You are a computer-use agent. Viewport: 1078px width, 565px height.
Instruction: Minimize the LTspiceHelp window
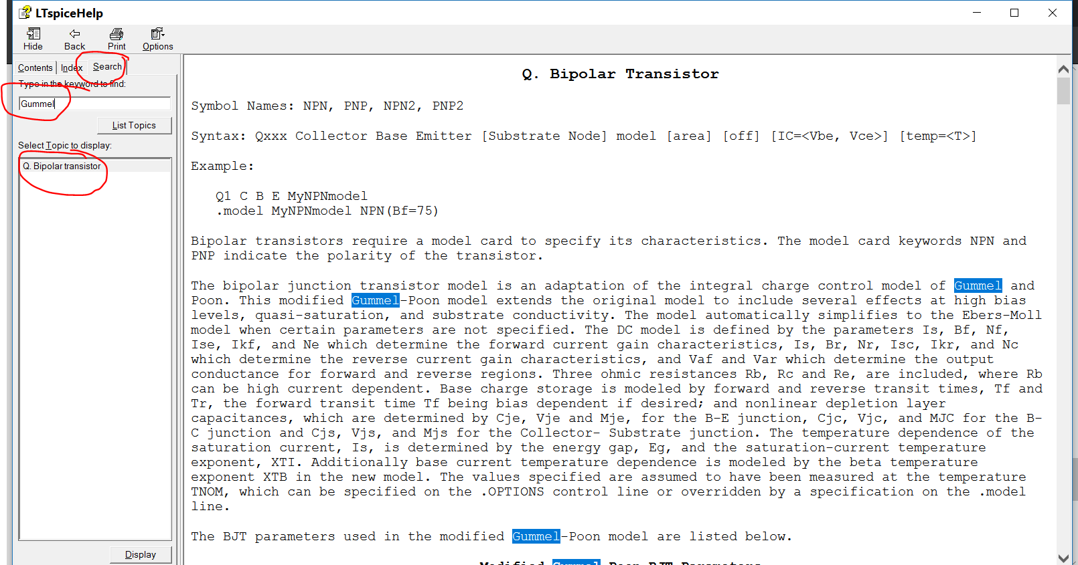(978, 13)
